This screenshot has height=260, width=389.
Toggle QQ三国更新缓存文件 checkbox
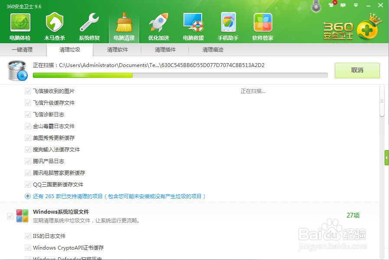pyautogui.click(x=28, y=185)
